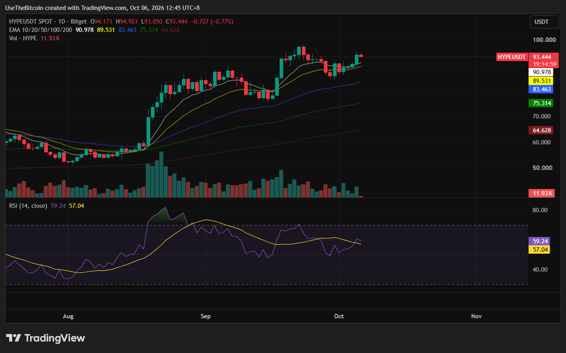This screenshot has width=566, height=353.
Task: Click the 40.00 RSI scale value
Action: point(541,270)
